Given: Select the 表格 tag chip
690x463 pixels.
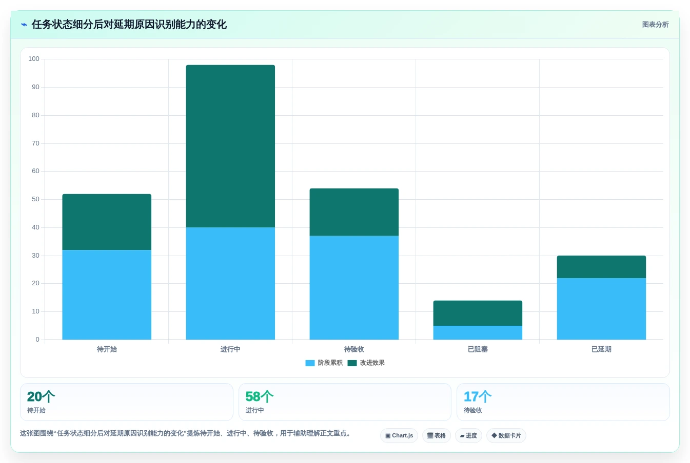Looking at the screenshot, I should (x=437, y=436).
